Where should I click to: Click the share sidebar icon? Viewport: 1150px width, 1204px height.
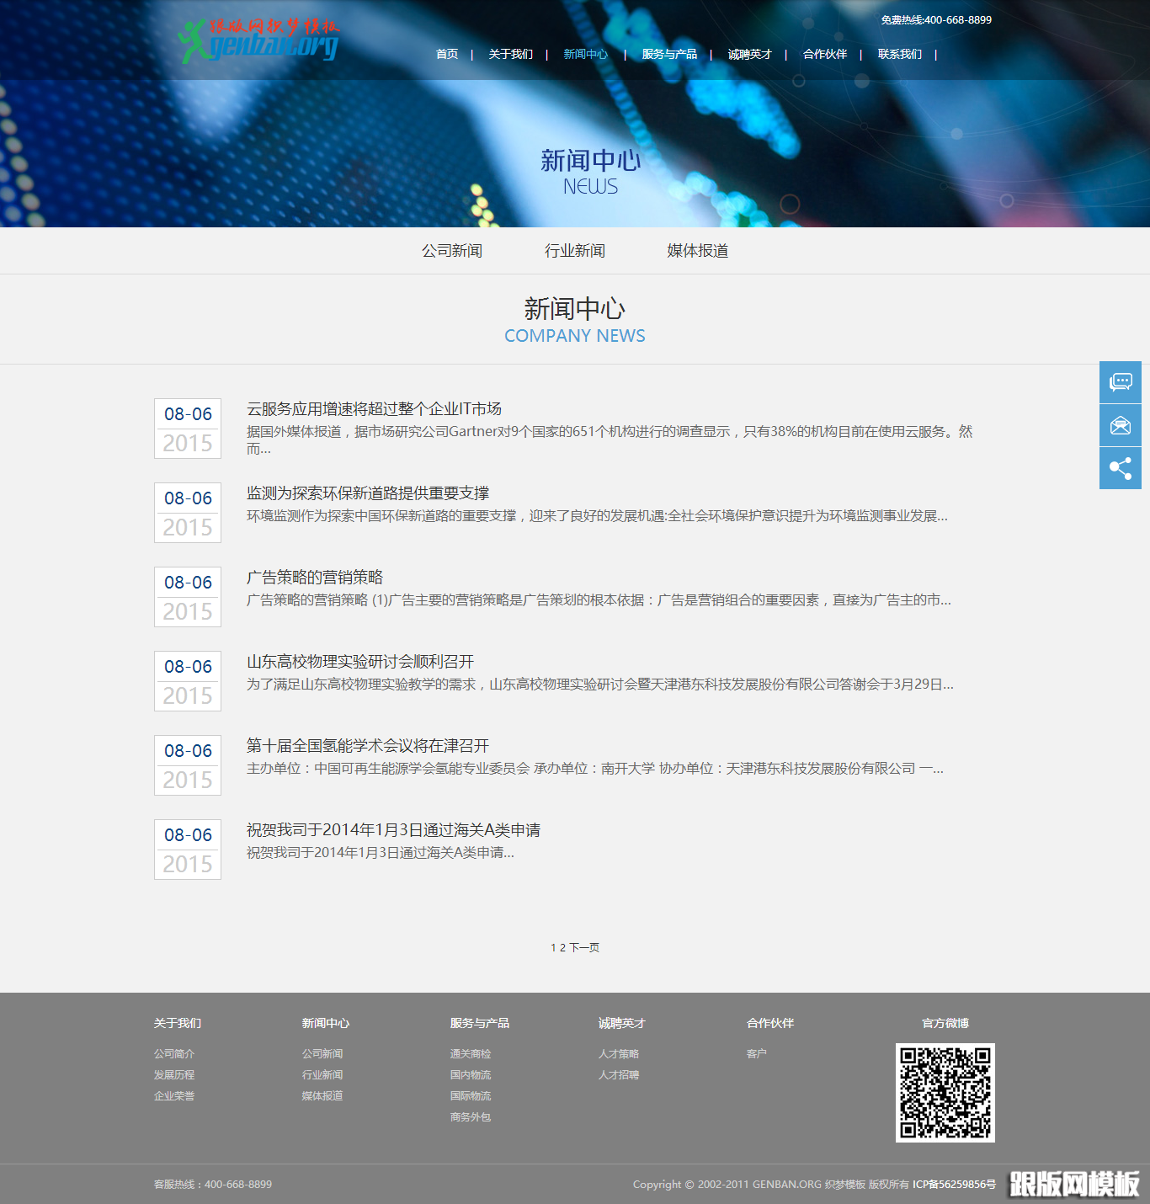pos(1120,468)
